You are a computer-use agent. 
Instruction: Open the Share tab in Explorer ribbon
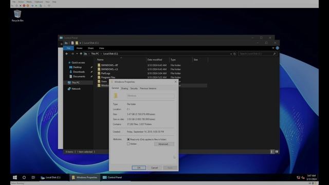coord(90,48)
